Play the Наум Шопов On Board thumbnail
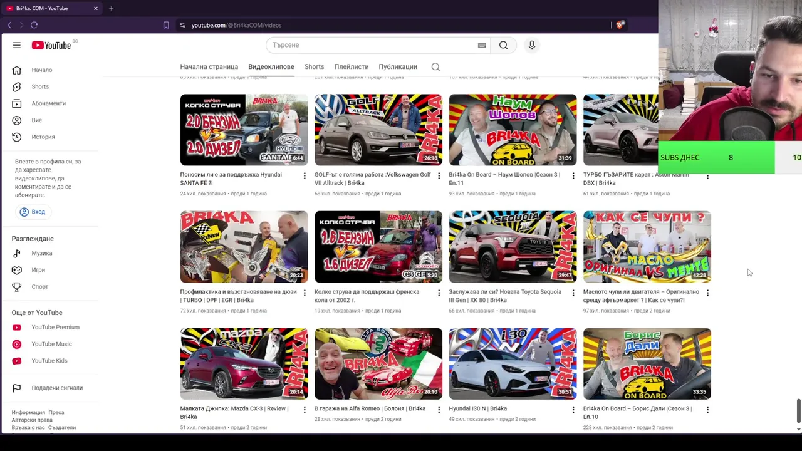The height and width of the screenshot is (451, 802). (513, 130)
